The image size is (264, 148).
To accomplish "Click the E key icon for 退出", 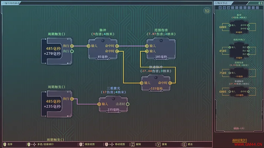I will (184, 144).
